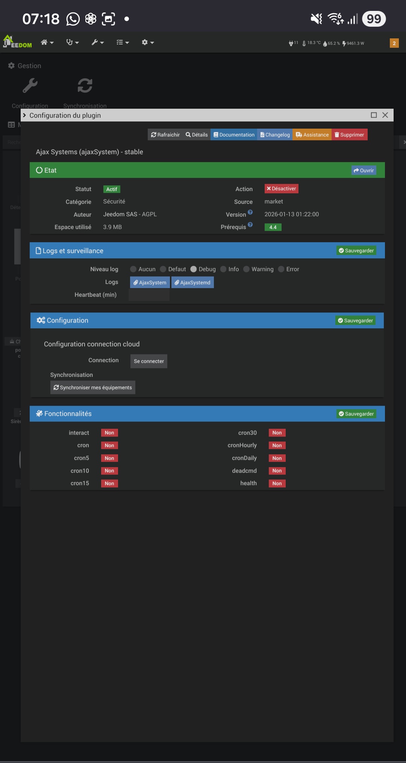Click the Détails button
The width and height of the screenshot is (406, 763).
(x=197, y=135)
